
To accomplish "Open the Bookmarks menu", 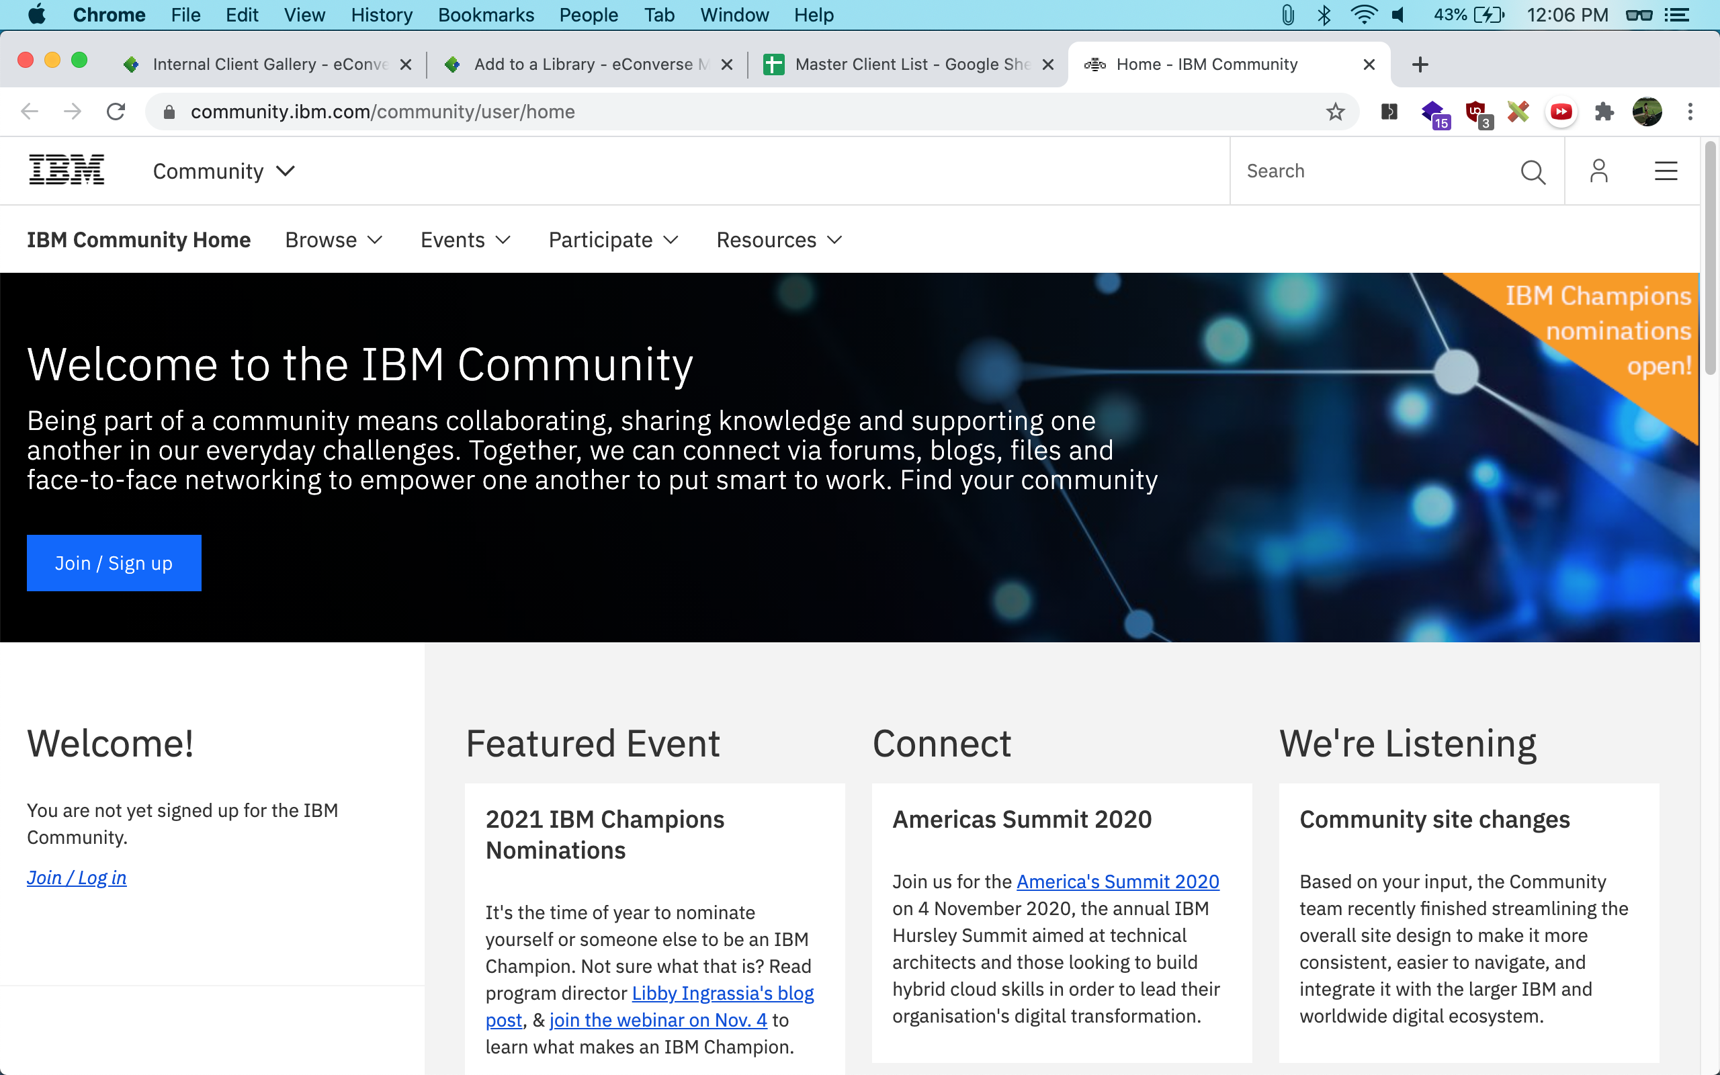I will coord(486,15).
